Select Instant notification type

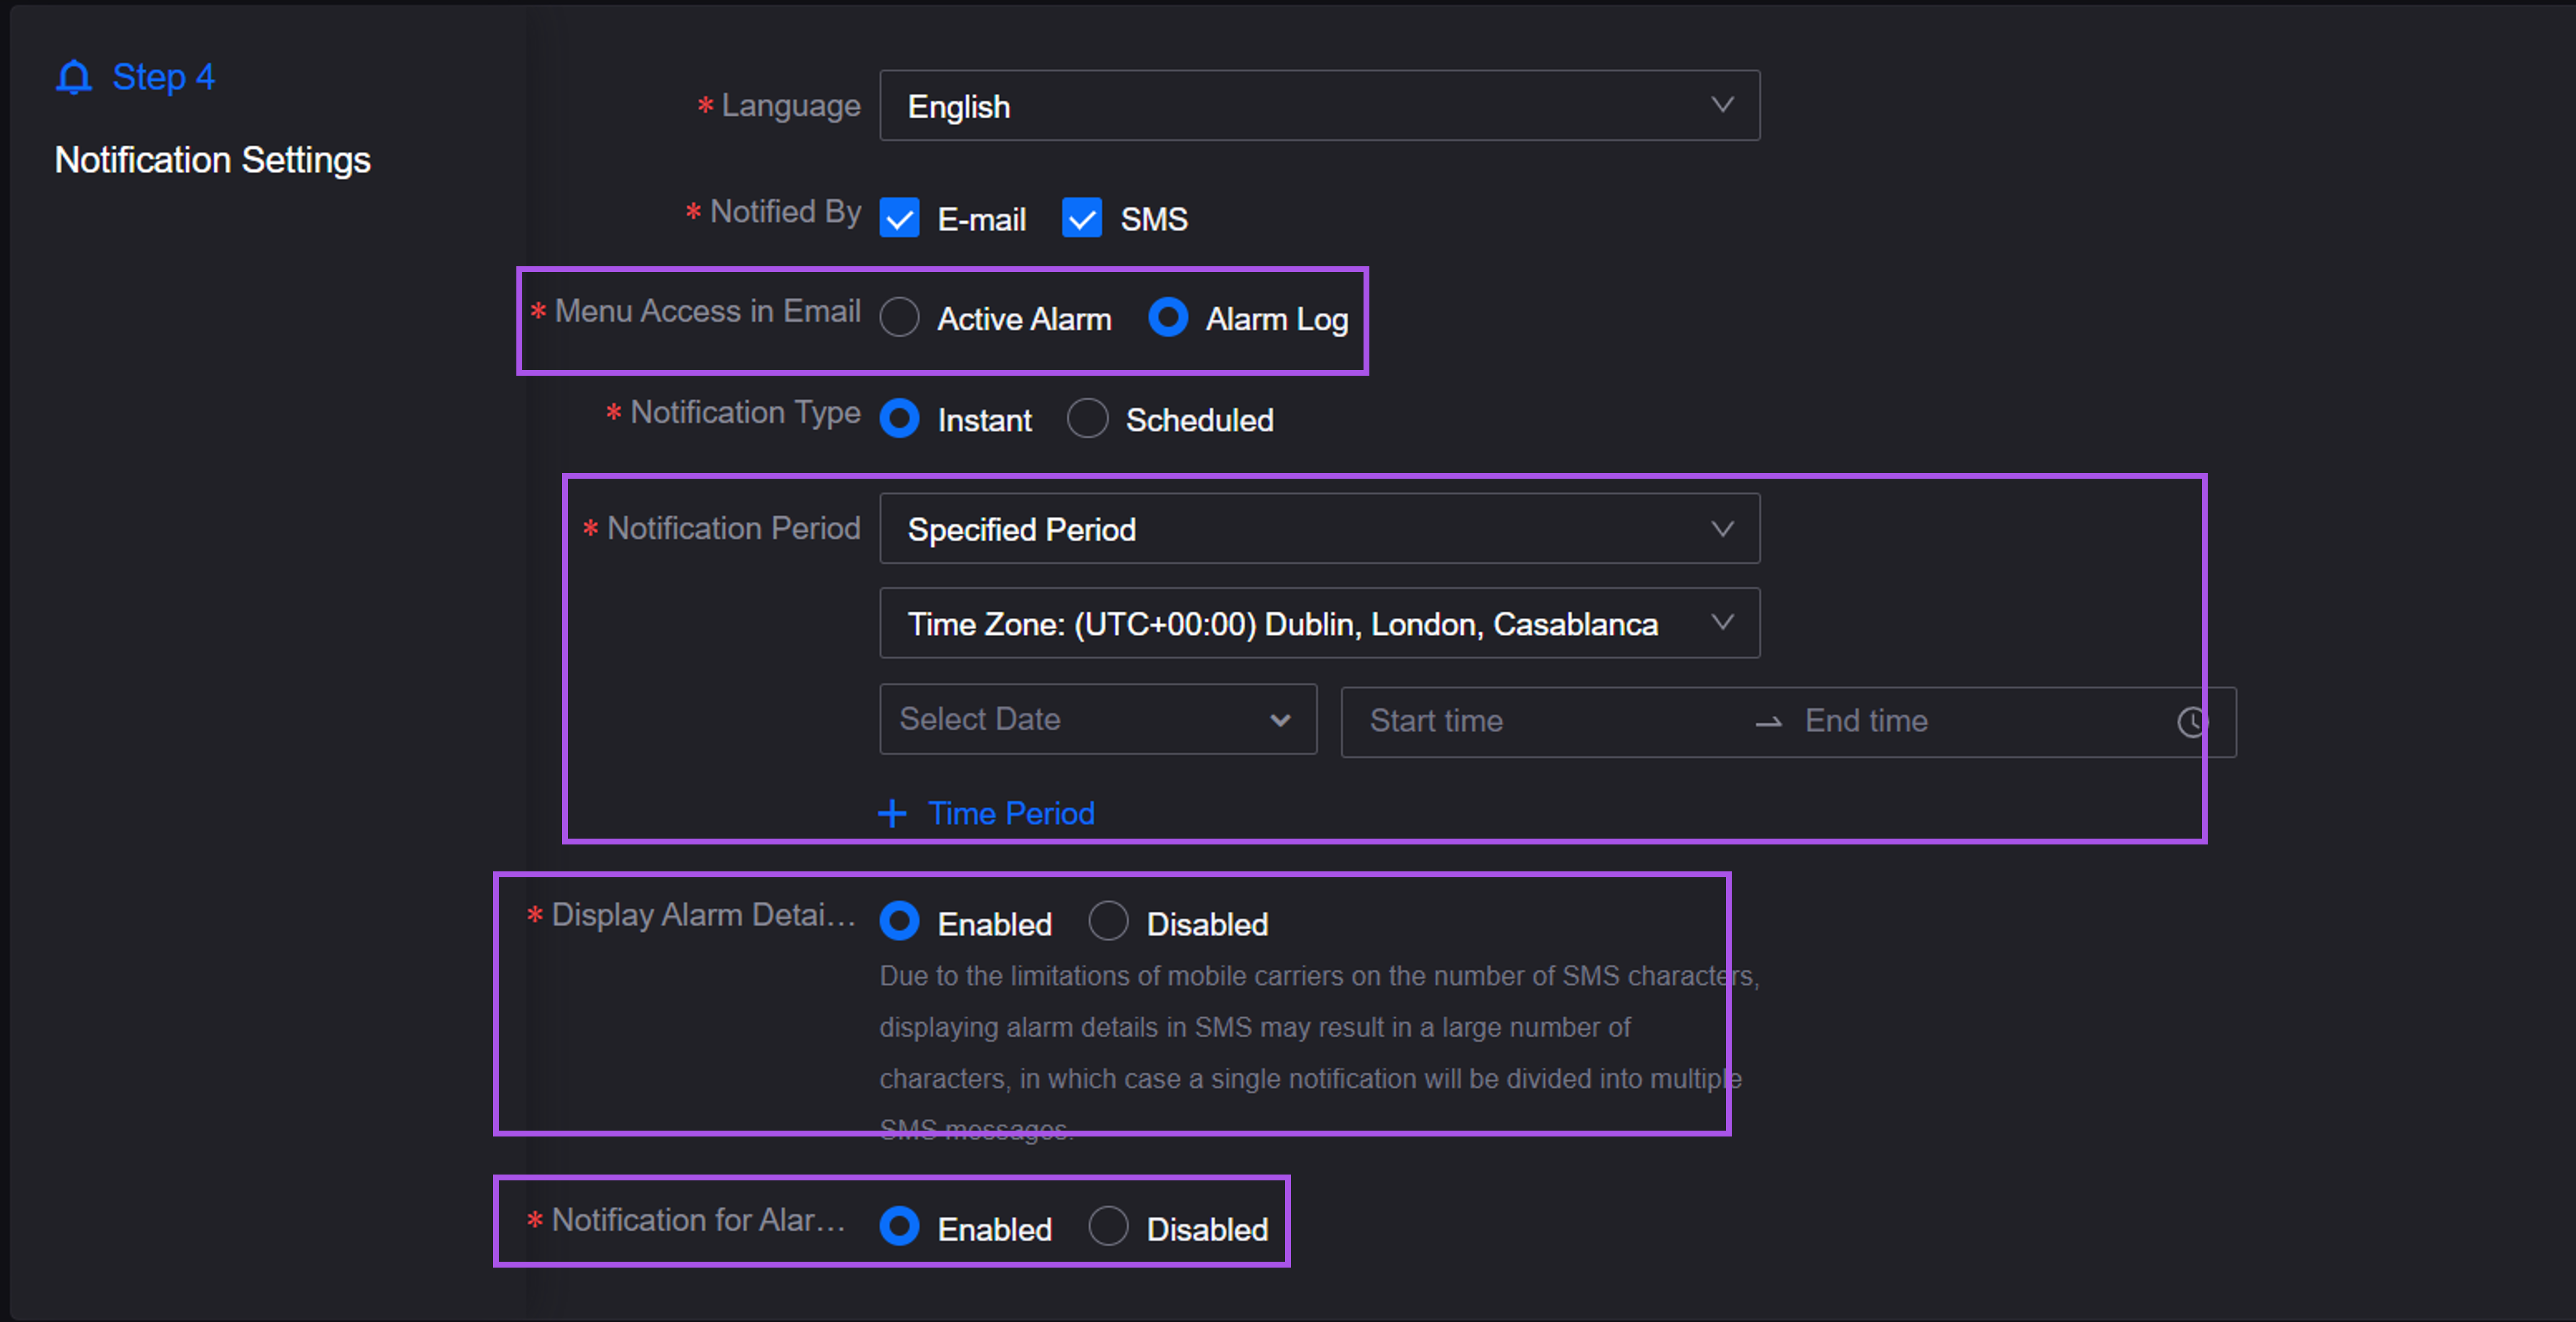click(900, 418)
